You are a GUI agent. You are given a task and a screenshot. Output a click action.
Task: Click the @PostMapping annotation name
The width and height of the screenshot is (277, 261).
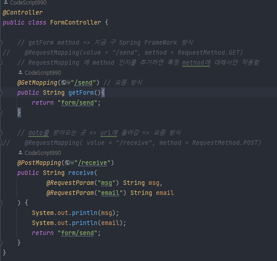39,163
